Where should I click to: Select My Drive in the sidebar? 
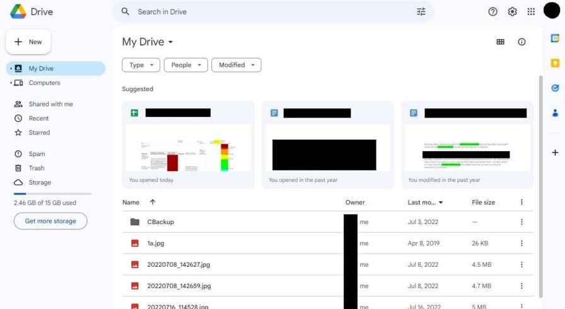click(x=56, y=69)
